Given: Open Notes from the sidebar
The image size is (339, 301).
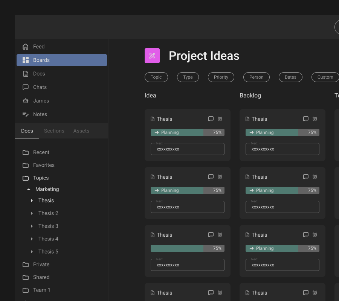Looking at the screenshot, I should [x=40, y=114].
